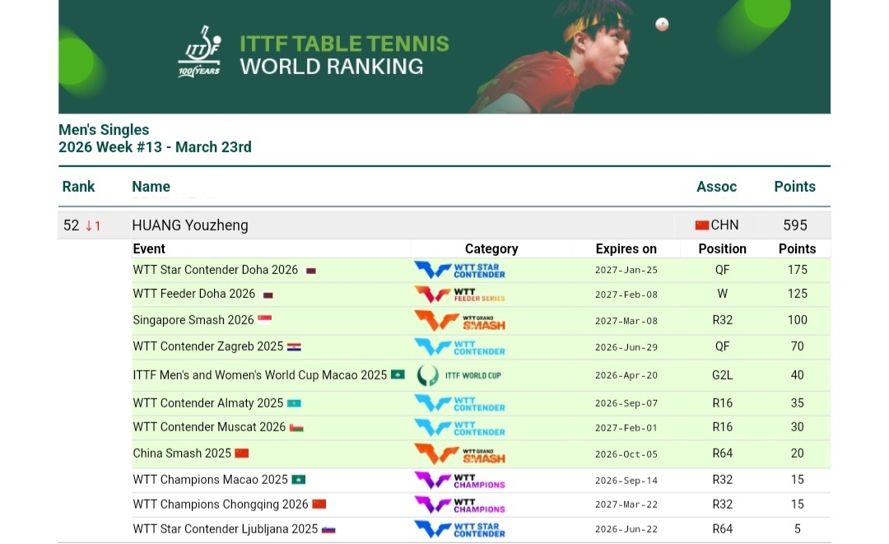Click the Category sub-table header

point(491,249)
